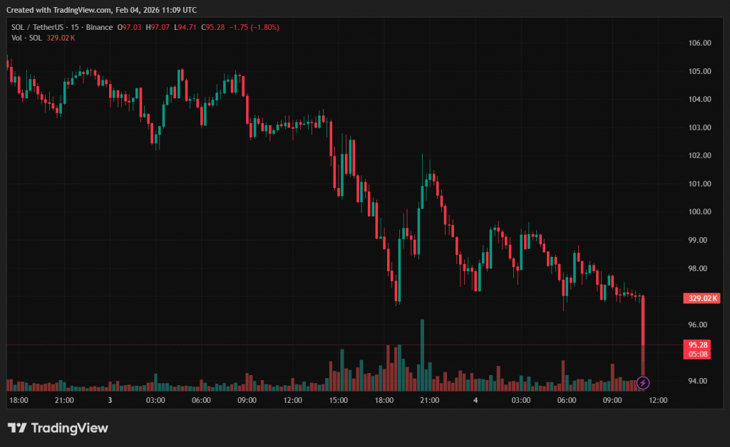Screen dimensions: 730x447
Task: Click the 329.02 K volume label on price axis
Action: pyautogui.click(x=701, y=298)
